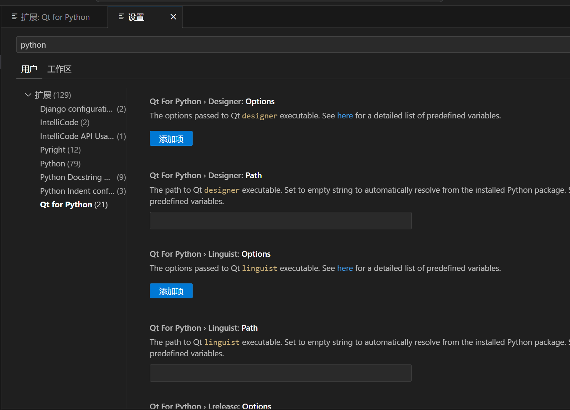Click the 设置 tab's list icon
The height and width of the screenshot is (410, 570).
pos(121,17)
